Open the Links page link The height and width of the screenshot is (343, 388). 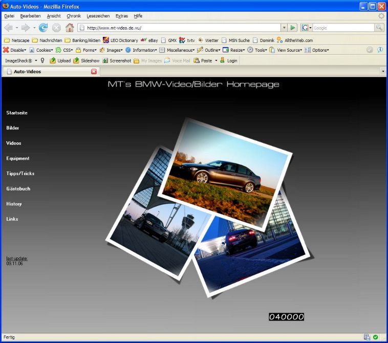[12, 219]
